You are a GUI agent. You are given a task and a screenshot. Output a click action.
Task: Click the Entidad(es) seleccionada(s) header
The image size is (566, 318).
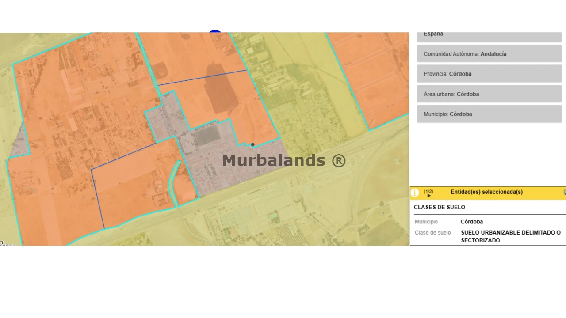(x=486, y=192)
